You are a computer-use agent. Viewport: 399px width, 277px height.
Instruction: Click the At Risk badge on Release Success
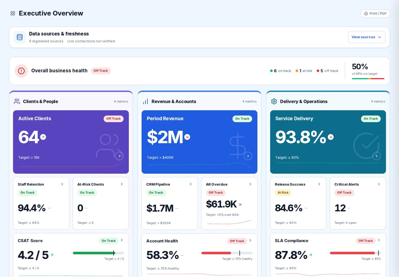(283, 193)
